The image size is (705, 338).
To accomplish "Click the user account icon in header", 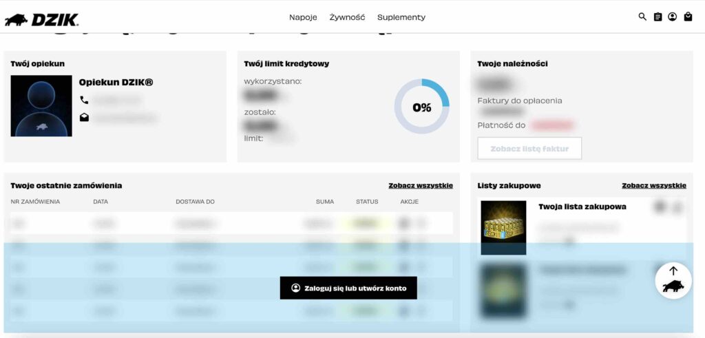I will coord(673,17).
